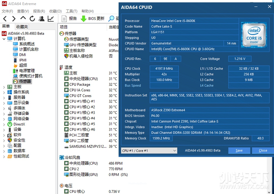The height and width of the screenshot is (194, 274).
Task: Click the 主板名称 row icon
Action: click(x=66, y=51)
